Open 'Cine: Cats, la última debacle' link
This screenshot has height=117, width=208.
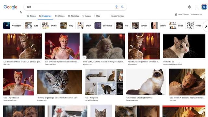point(103,62)
